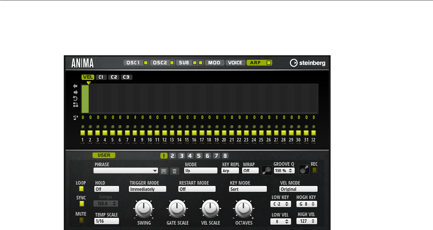
Task: Toggle step 1 enable button
Action: point(83,133)
